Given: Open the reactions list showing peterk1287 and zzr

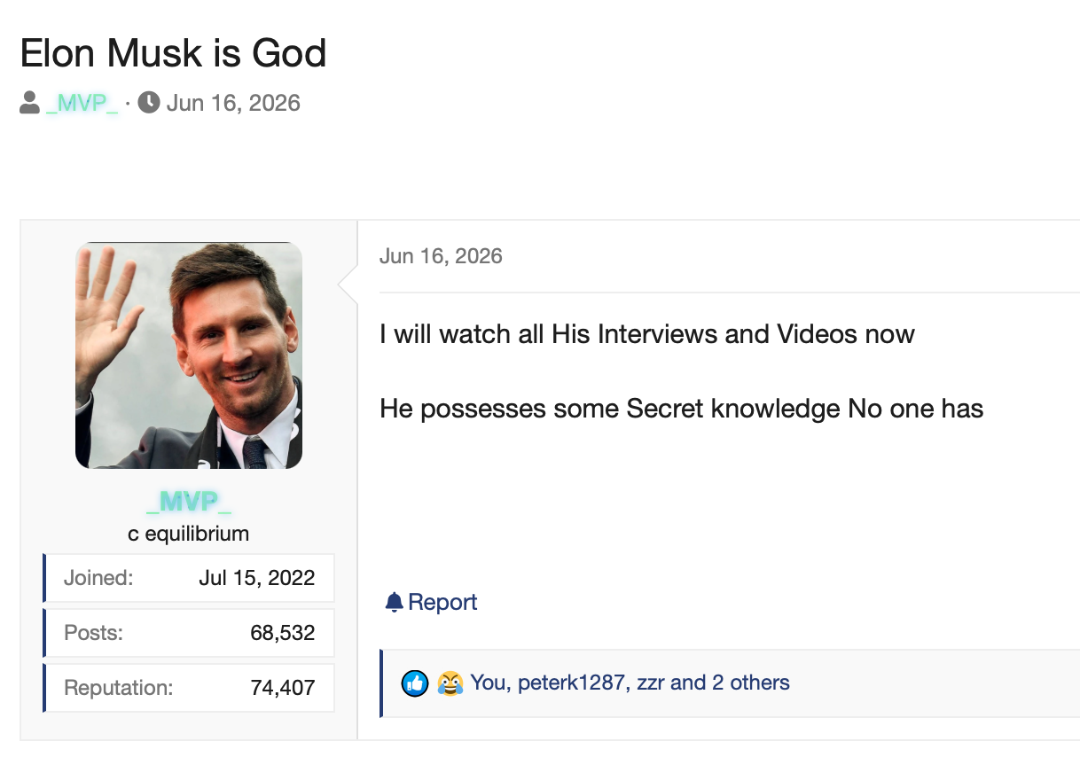Looking at the screenshot, I should pos(630,683).
